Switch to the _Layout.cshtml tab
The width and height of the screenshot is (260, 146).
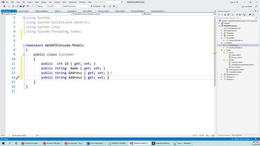23,11
